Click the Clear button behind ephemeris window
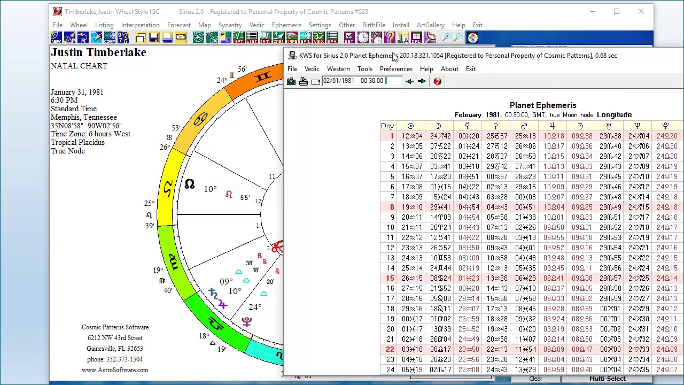The height and width of the screenshot is (385, 684). (535, 379)
